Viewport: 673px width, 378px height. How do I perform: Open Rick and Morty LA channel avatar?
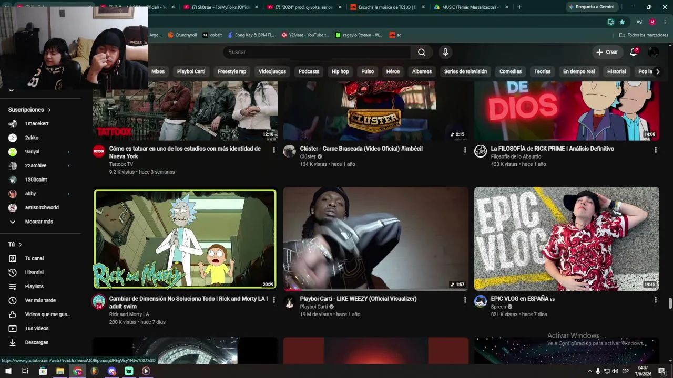point(99,302)
